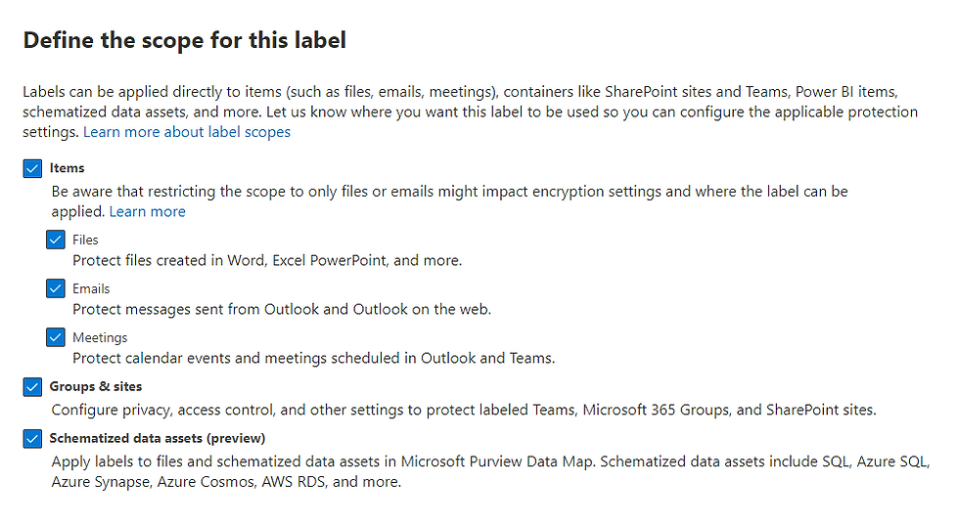Select the Files label text
Image resolution: width=959 pixels, height=526 pixels.
[85, 240]
